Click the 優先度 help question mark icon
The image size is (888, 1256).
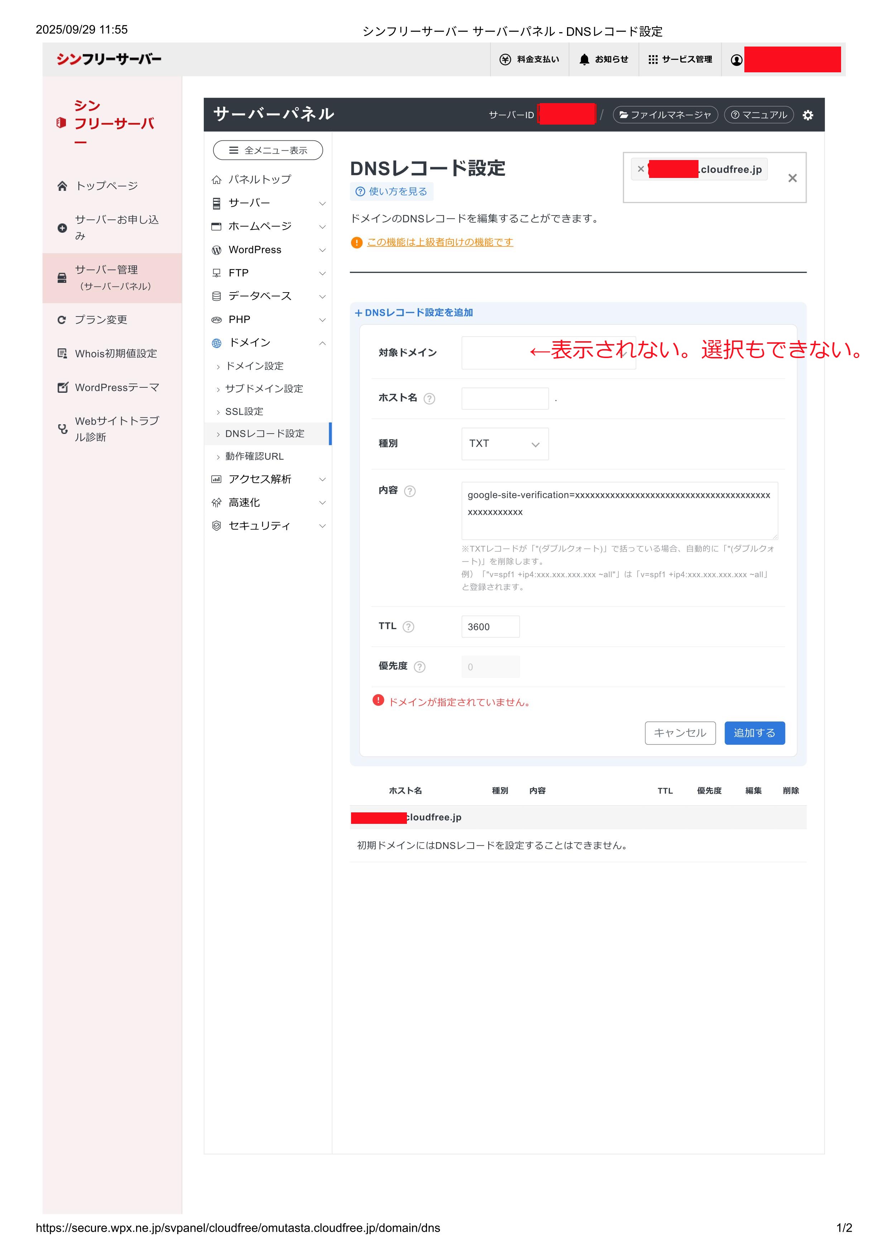click(x=420, y=667)
